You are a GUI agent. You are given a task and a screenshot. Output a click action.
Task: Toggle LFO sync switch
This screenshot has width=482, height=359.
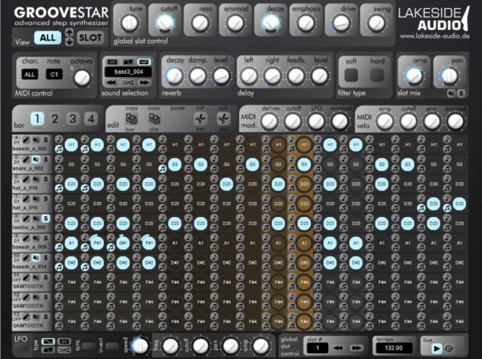89,347
